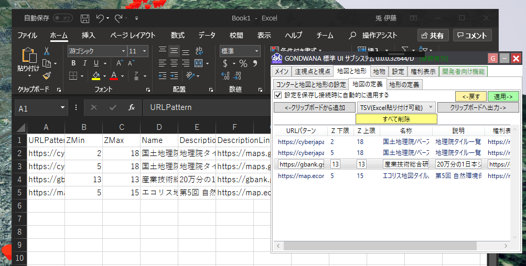Screen dimensions: 526x266
Task: Switch to the 数式 ribbon tab
Action: pyautogui.click(x=177, y=35)
